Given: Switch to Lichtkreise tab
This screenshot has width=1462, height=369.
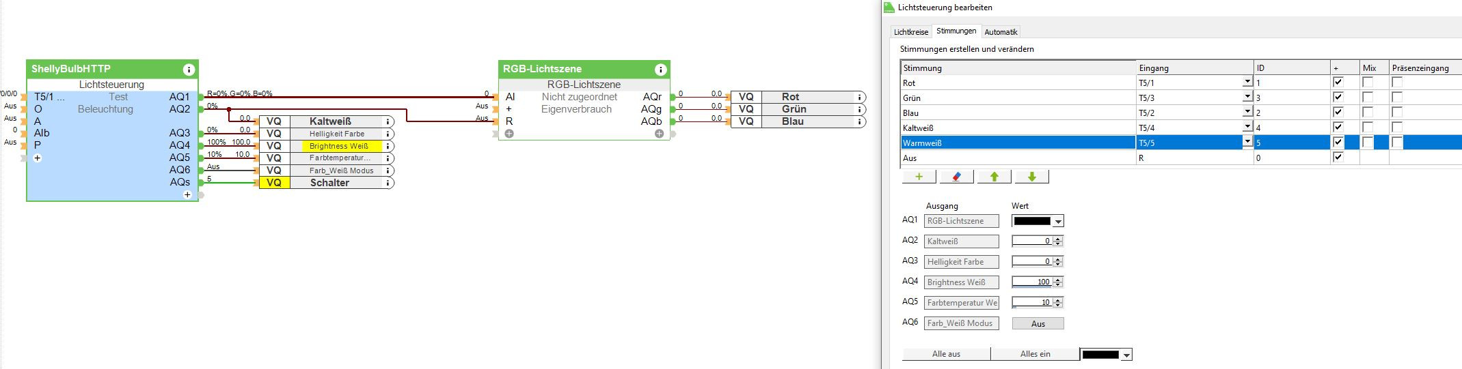Looking at the screenshot, I should (x=911, y=32).
